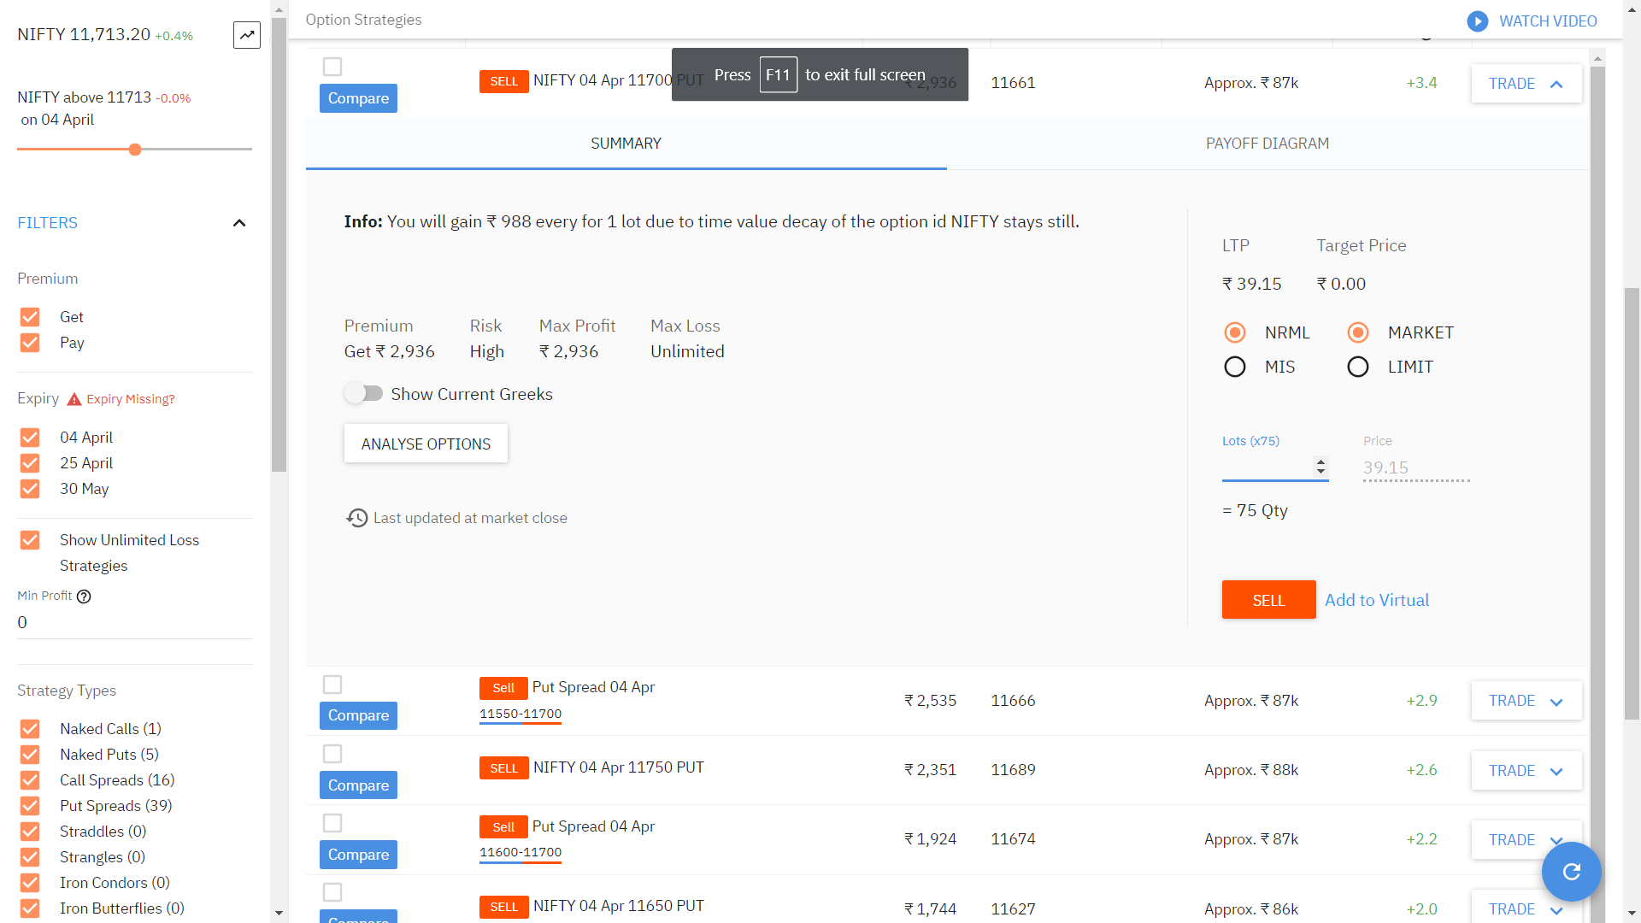Click Add to Virtual link

coord(1377,600)
